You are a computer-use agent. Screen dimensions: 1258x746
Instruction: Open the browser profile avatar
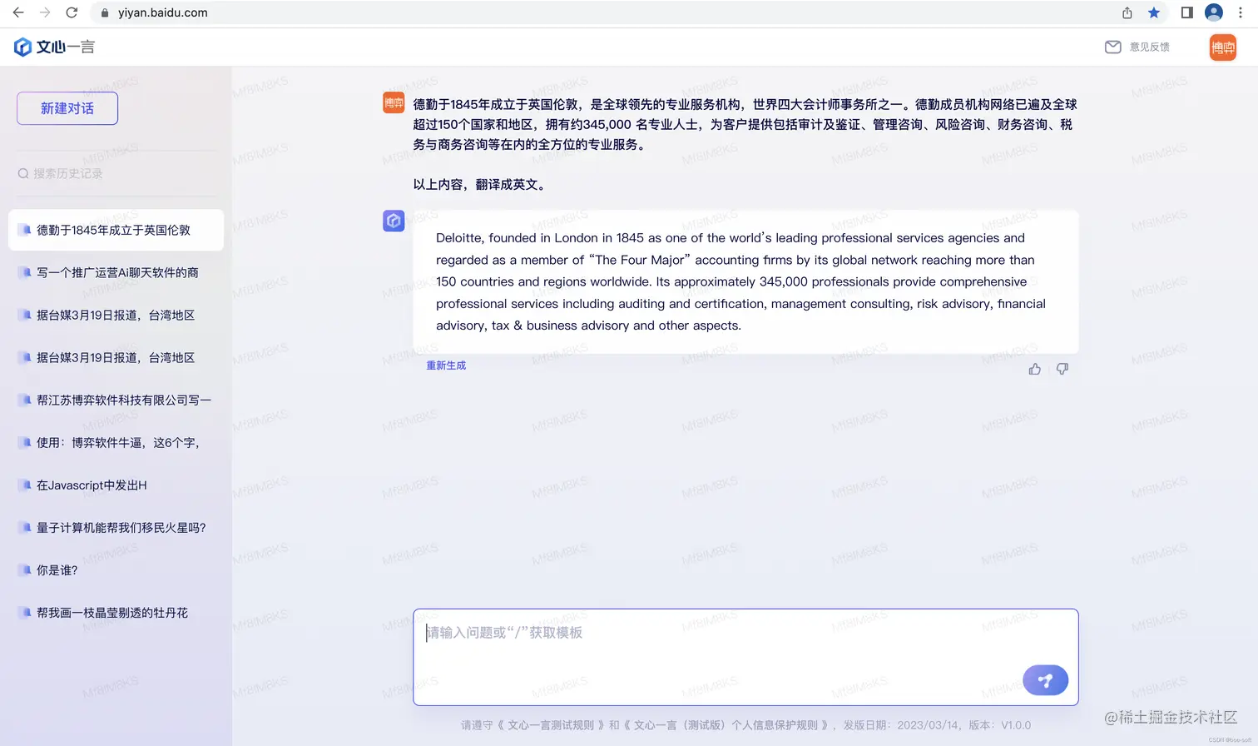point(1214,12)
